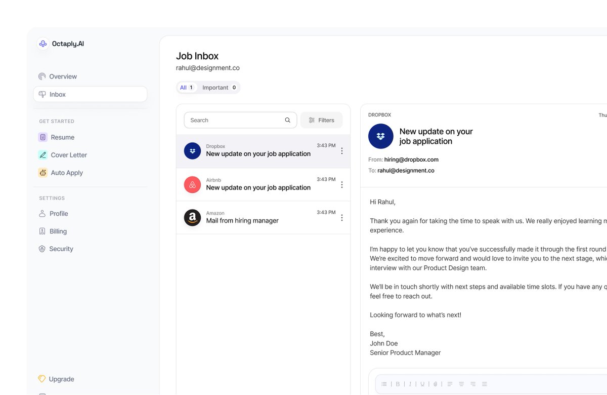Click the Cover Letter pen icon
This screenshot has height=395, width=607.
click(x=43, y=155)
